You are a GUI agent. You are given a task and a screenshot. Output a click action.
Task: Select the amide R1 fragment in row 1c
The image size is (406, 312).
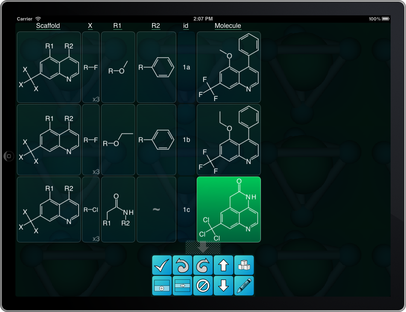pyautogui.click(x=118, y=209)
